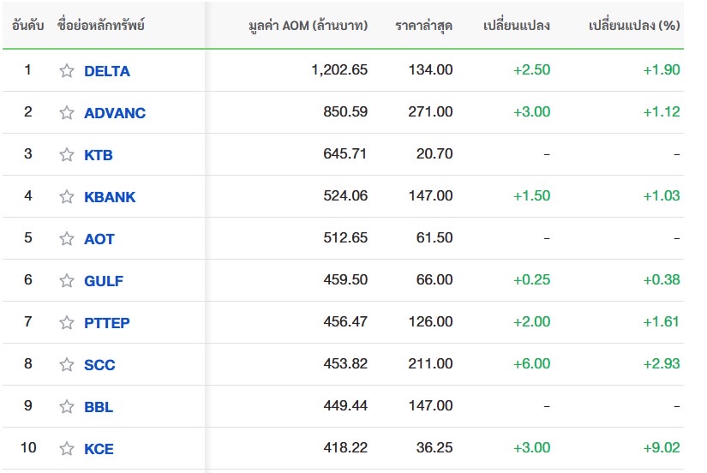Go to PTTEP stock page

[107, 323]
